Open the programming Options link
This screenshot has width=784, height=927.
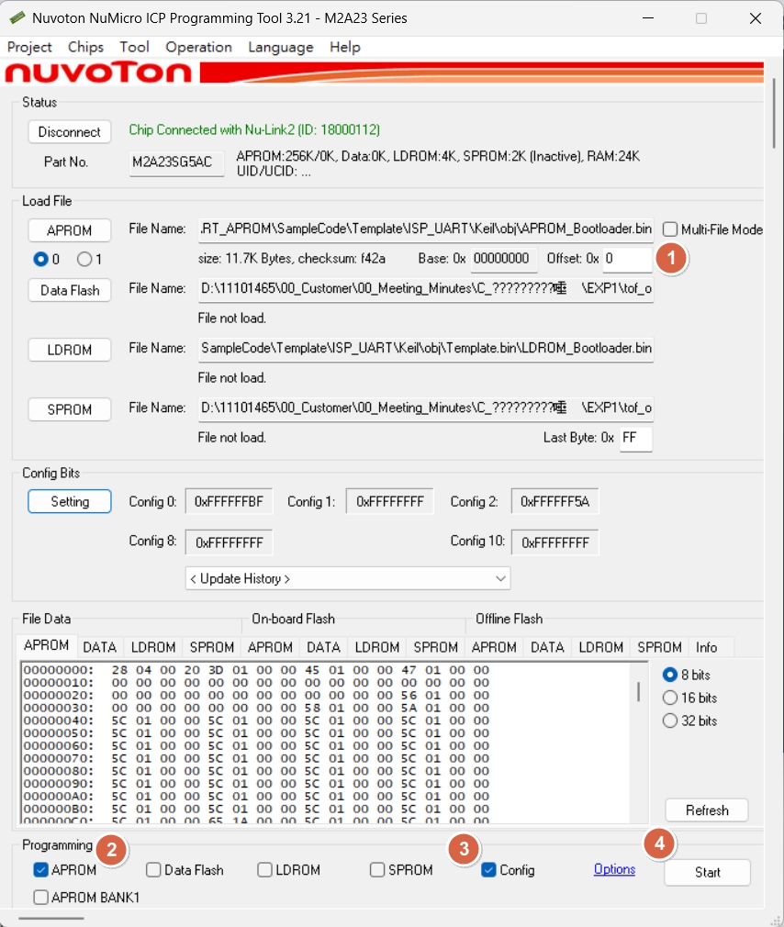pos(614,869)
